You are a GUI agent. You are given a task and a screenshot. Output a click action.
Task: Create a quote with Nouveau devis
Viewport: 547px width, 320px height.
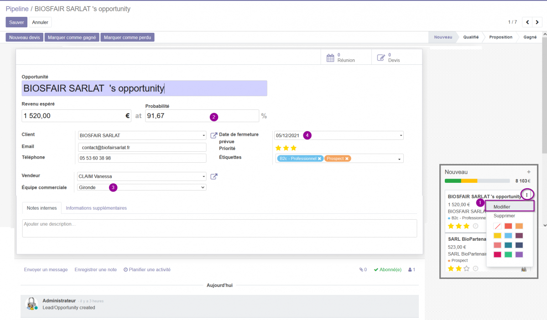[x=25, y=37]
